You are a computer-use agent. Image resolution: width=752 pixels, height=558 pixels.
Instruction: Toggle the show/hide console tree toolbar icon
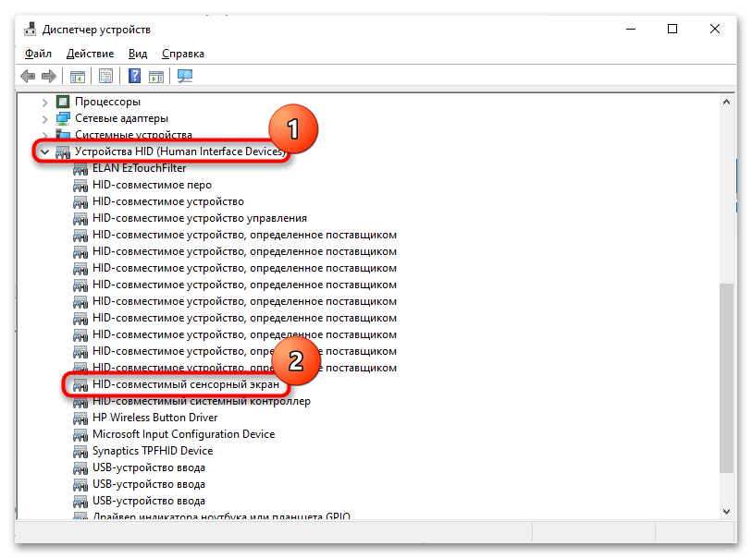click(x=77, y=76)
